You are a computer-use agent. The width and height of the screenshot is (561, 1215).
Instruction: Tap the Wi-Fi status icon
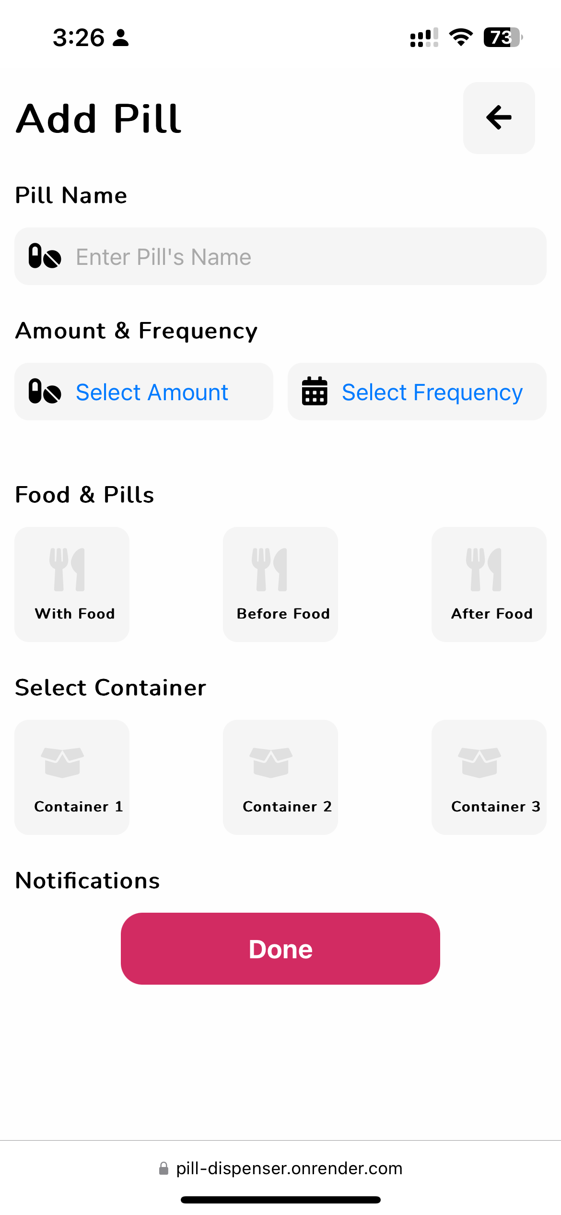[x=461, y=37]
